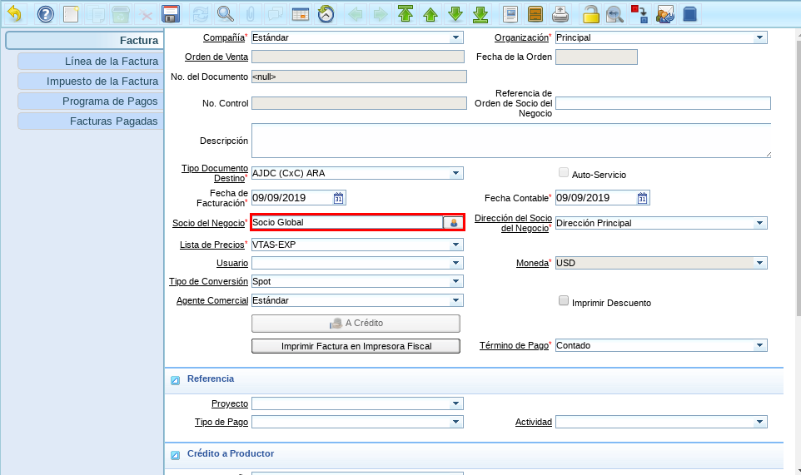The width and height of the screenshot is (801, 475).
Task: Open the record search magnifier icon
Action: (225, 14)
